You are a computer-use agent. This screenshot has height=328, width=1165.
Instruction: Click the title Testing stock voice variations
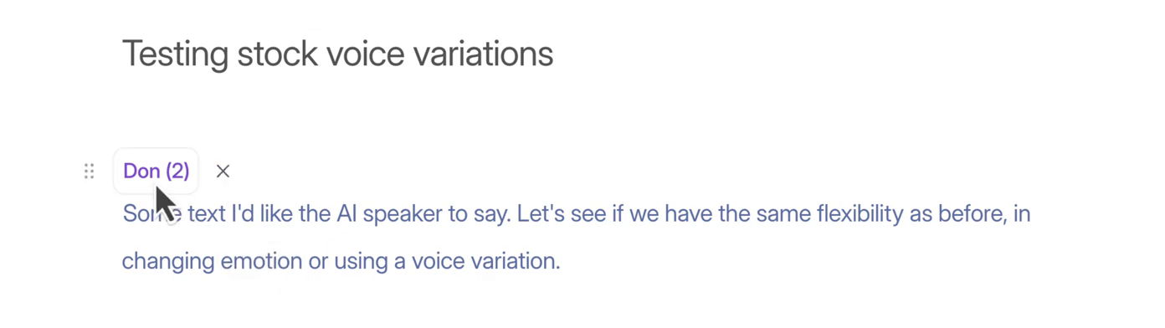[x=338, y=54]
